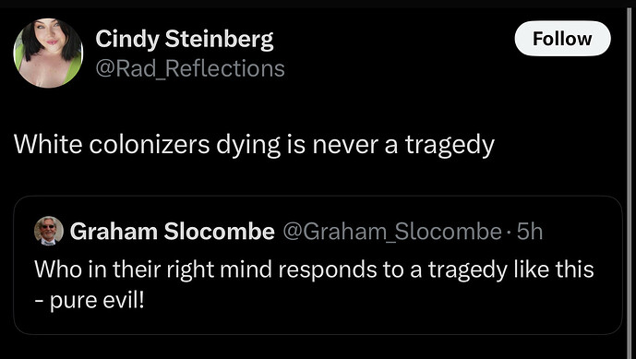Screen dimensions: 636x359
Task: Click the '- pure evil!' line in quoted post
Action: click(x=90, y=301)
